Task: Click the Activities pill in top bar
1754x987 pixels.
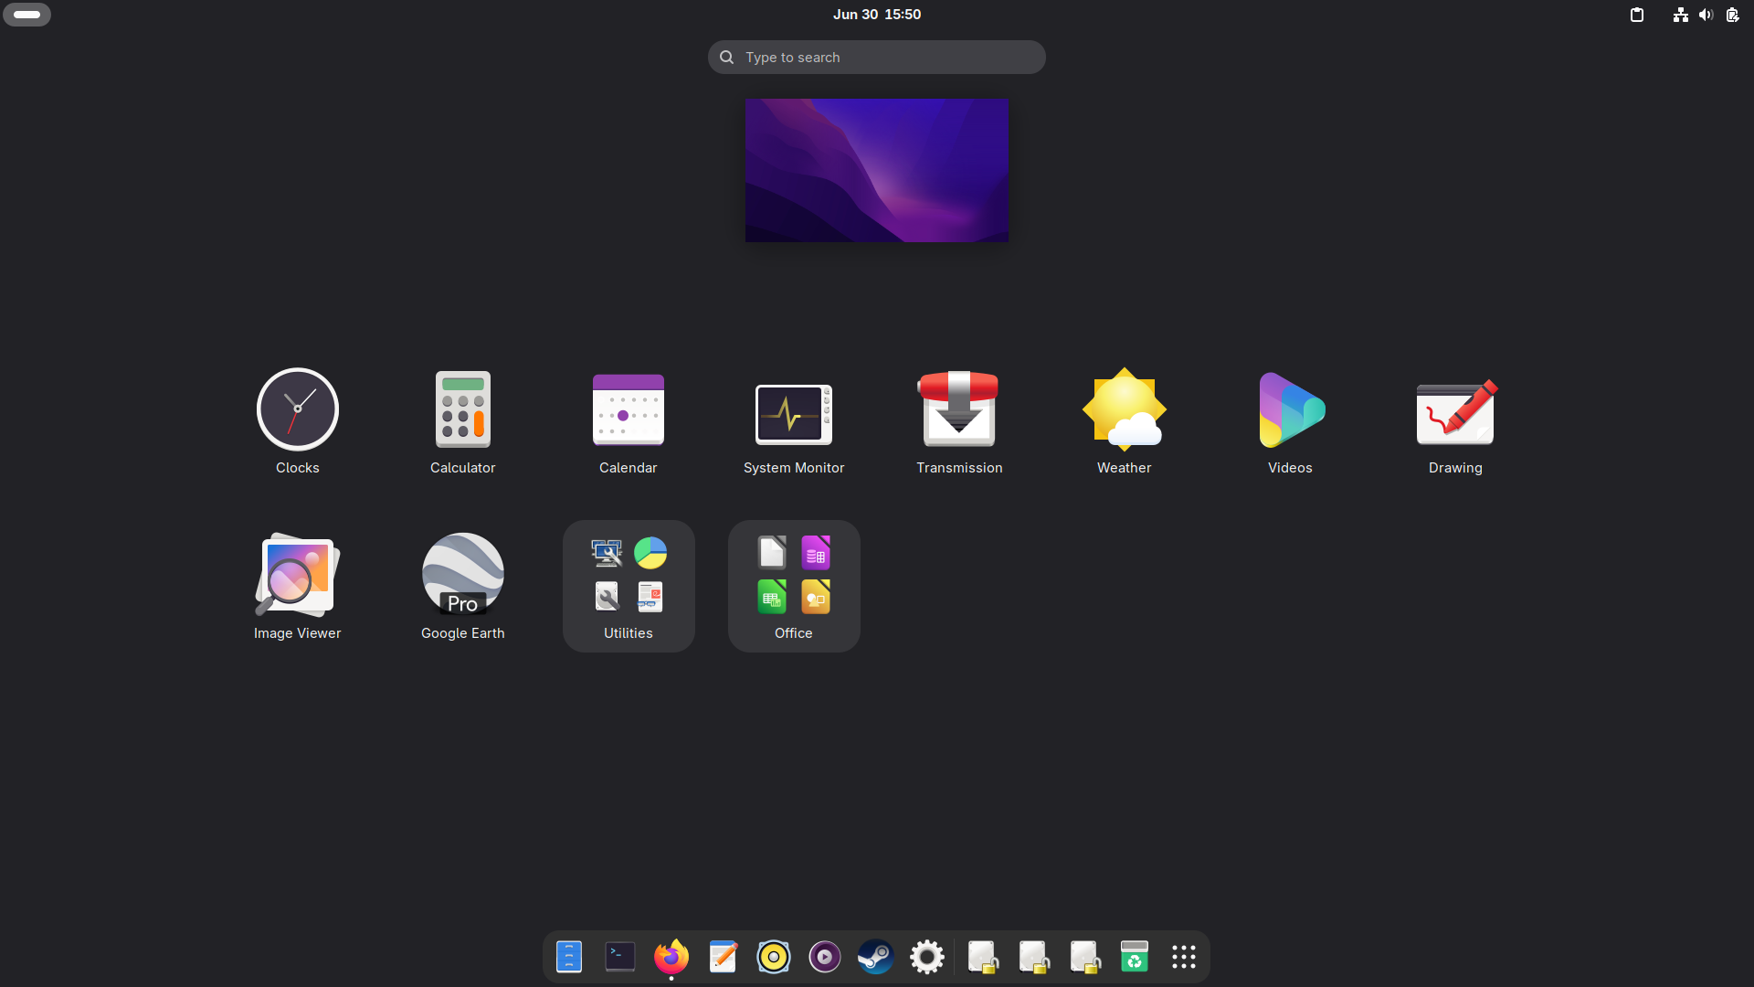Action: [x=27, y=15]
